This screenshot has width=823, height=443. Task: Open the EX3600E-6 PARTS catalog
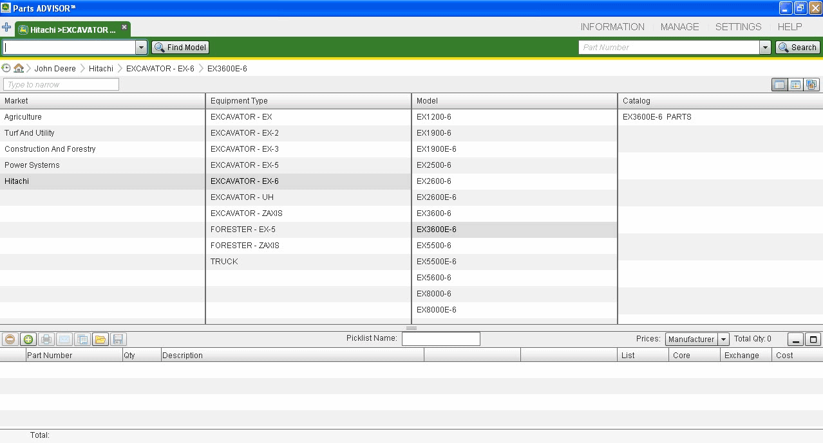tap(657, 117)
